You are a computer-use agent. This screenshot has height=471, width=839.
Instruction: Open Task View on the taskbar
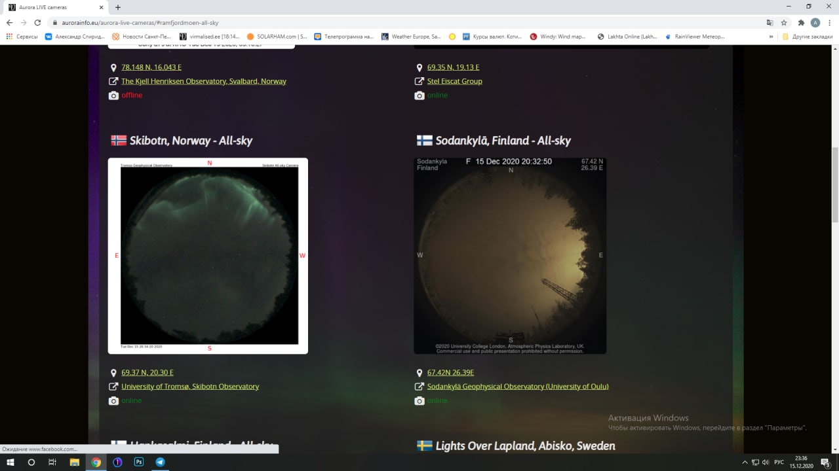point(52,462)
